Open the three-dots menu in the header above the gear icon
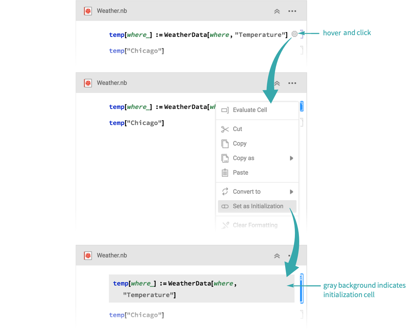 (x=292, y=11)
